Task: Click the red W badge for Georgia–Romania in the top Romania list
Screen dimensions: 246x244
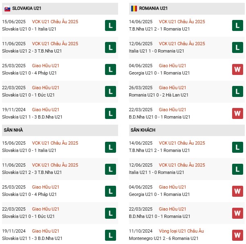Action: [x=237, y=69]
